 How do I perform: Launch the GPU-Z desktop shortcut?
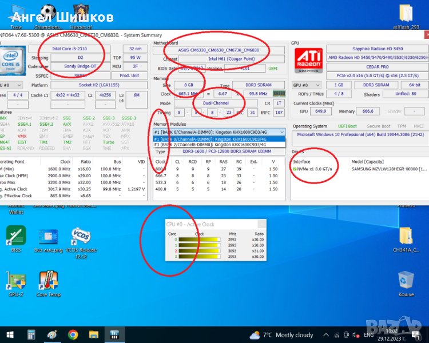pos(15,281)
